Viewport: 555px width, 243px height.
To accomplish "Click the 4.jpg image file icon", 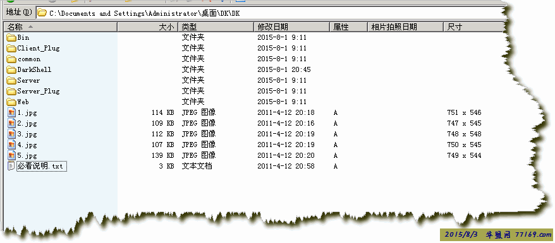I will [12, 145].
